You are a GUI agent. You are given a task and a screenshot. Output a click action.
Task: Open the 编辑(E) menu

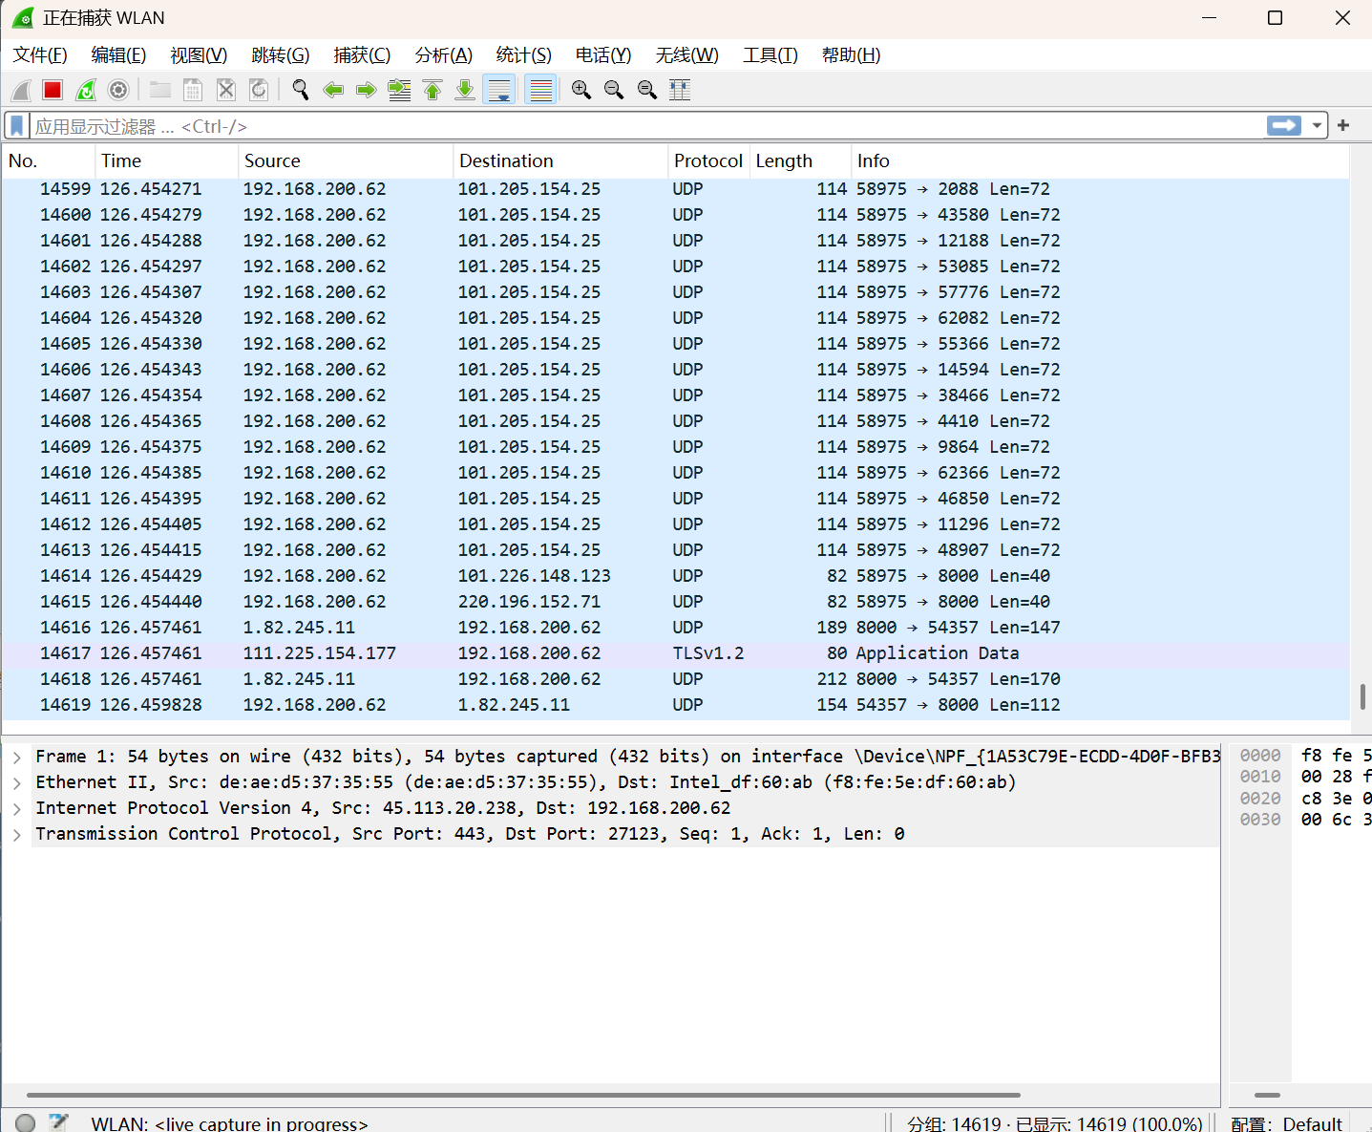click(118, 55)
